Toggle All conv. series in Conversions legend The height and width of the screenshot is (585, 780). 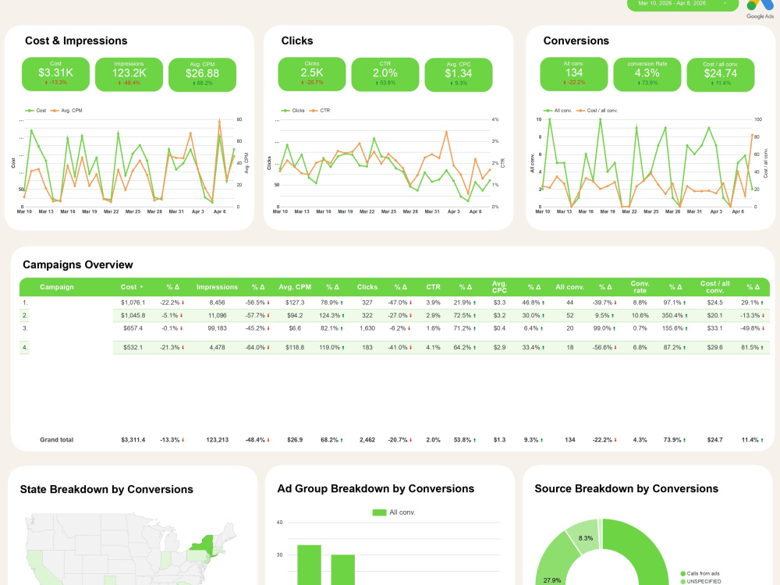(x=558, y=111)
